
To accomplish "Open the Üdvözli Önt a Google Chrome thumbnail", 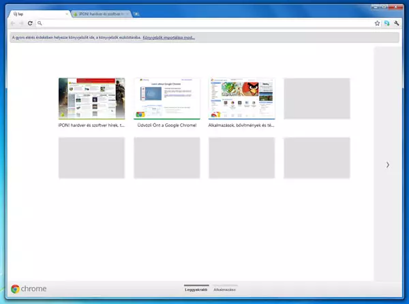I will tap(166, 99).
